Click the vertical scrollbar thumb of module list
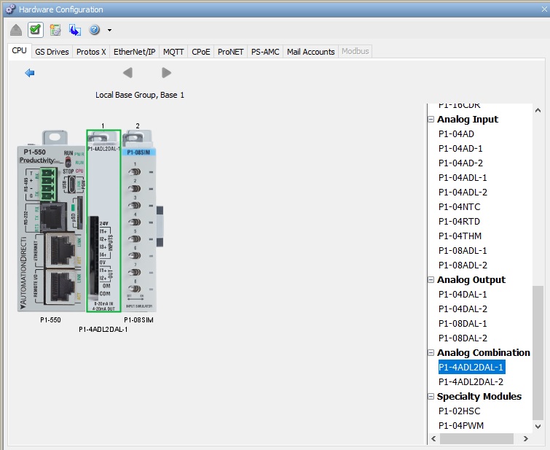This screenshot has width=550, height=450. 538,353
